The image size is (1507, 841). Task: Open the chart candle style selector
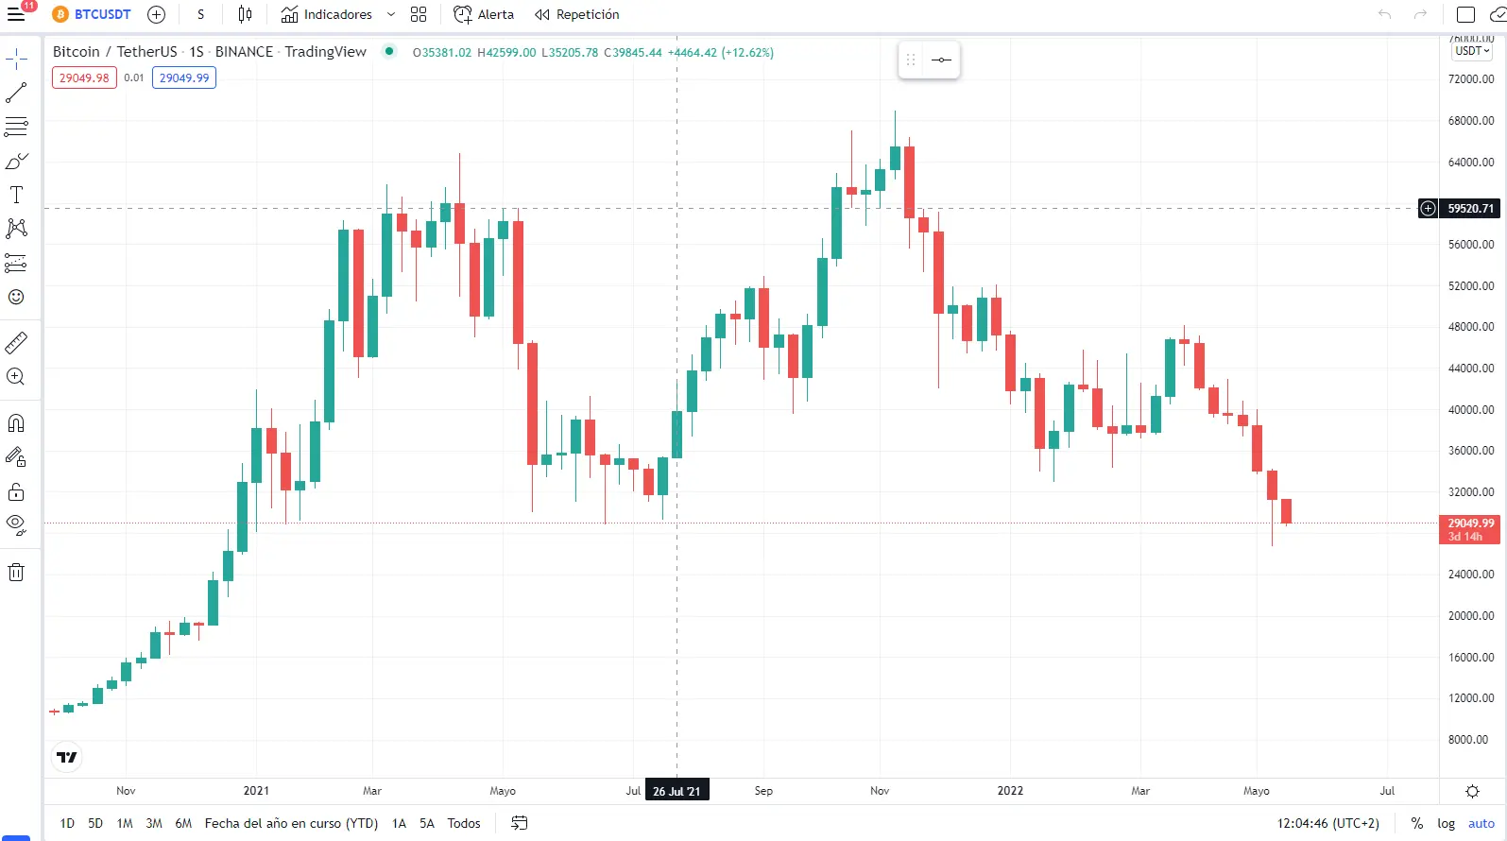point(245,14)
